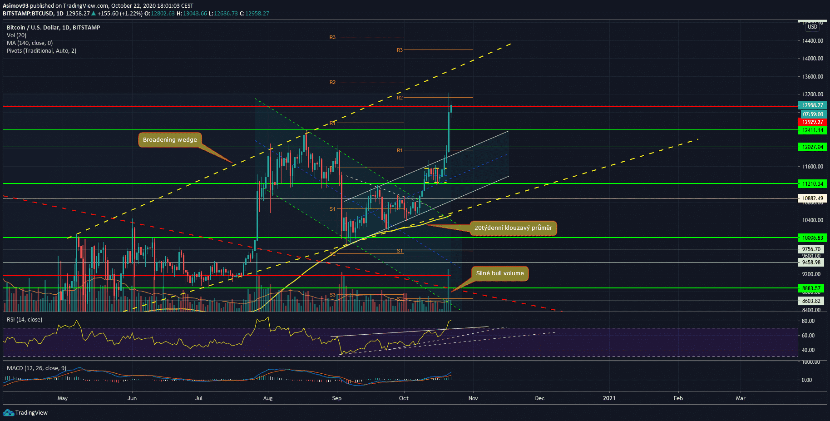This screenshot has height=421, width=830.
Task: Click the green 11210.34 price level label
Action: tap(812, 184)
